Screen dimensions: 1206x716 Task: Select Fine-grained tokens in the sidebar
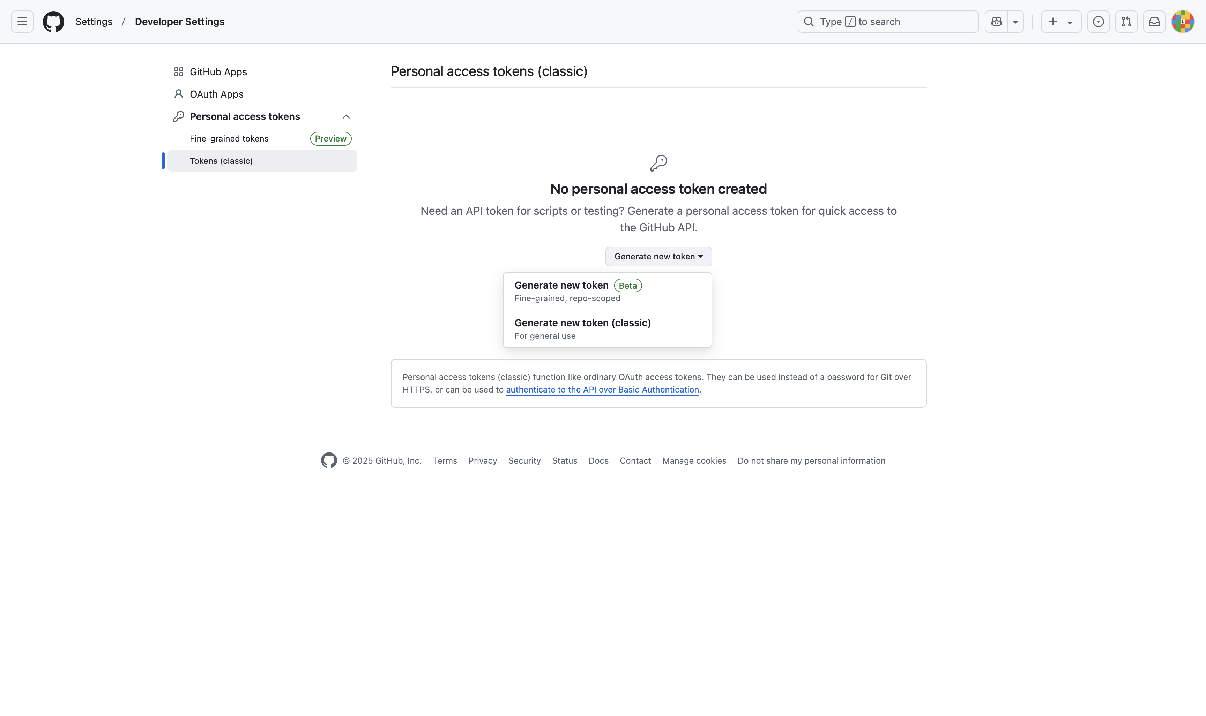point(229,138)
